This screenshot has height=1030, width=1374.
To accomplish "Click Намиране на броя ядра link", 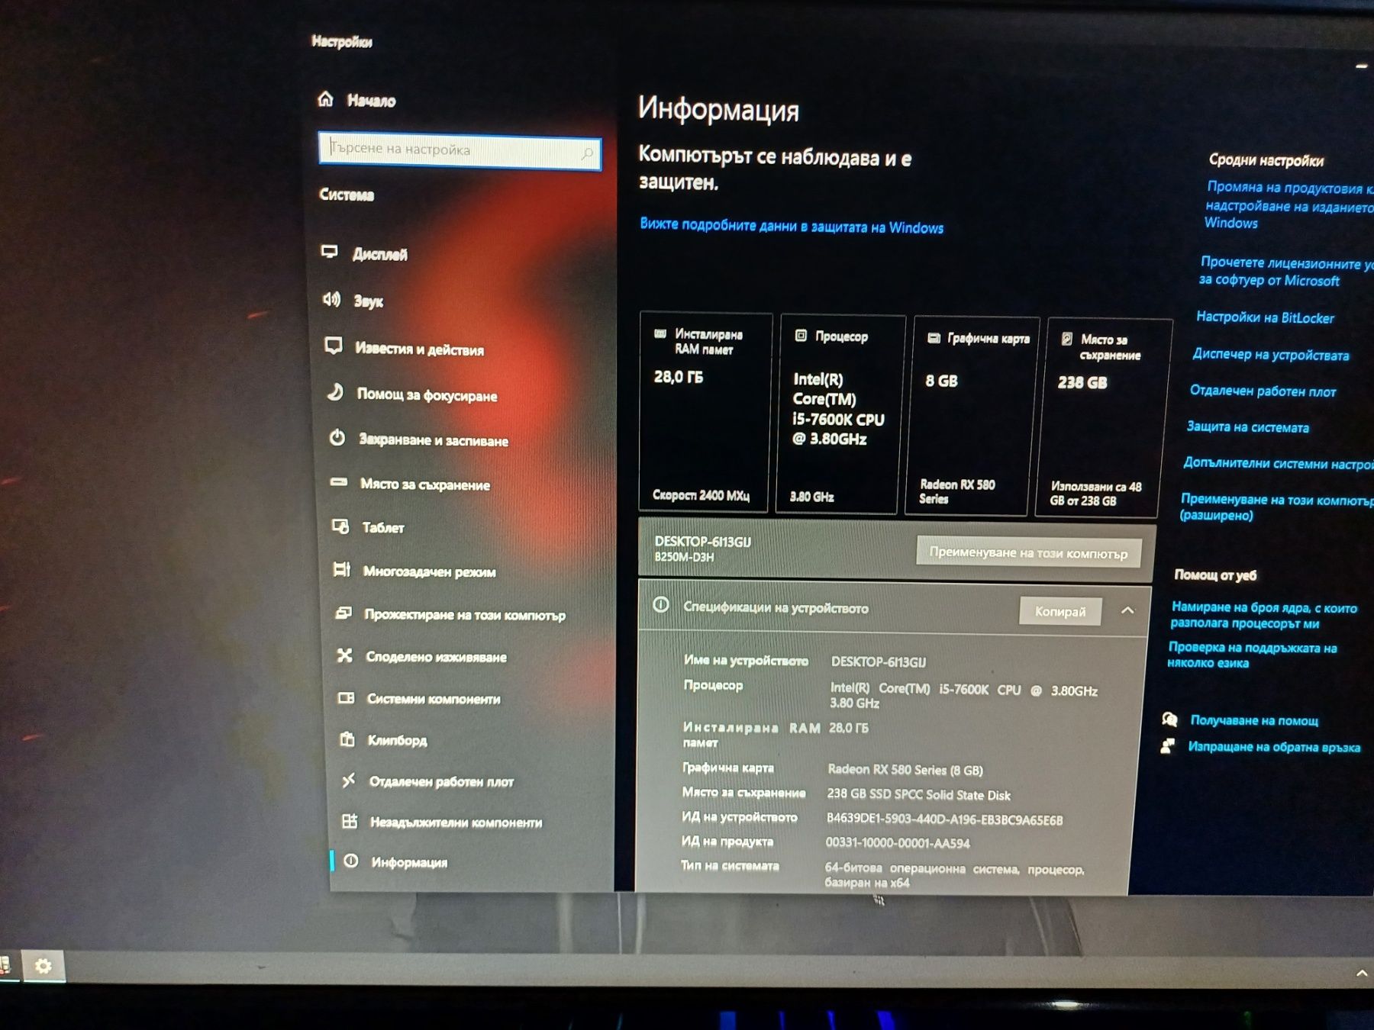I will point(1263,615).
